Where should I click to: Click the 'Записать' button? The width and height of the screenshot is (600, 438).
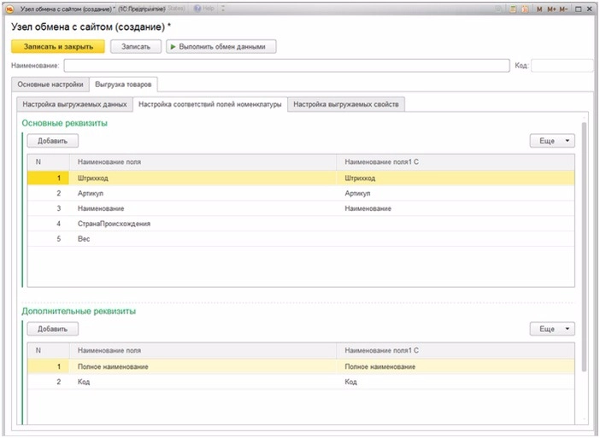(136, 47)
